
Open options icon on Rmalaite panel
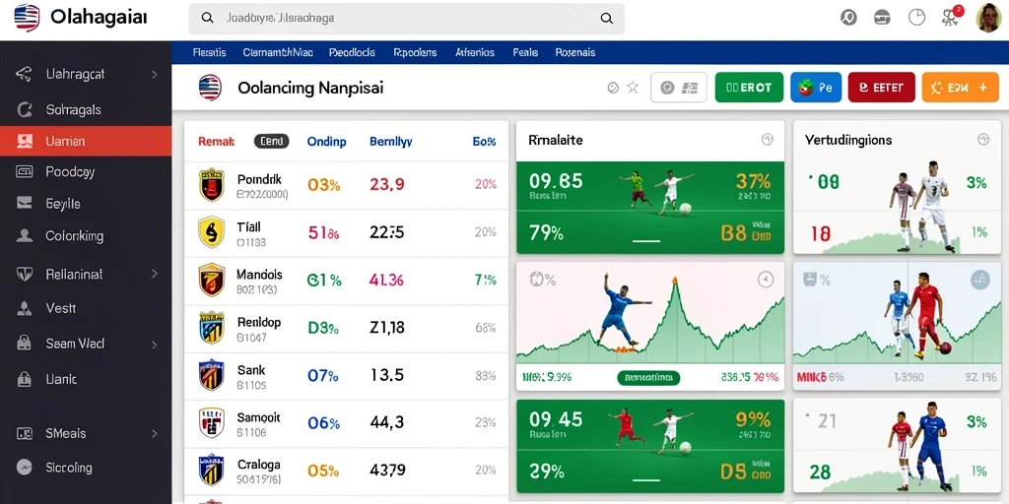coord(767,139)
